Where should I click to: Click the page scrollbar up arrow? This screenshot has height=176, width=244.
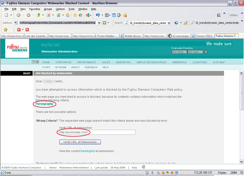coord(241,73)
